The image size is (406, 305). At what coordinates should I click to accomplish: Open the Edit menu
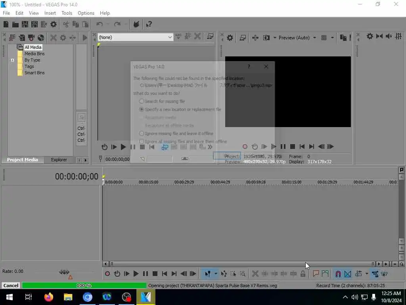click(x=19, y=13)
